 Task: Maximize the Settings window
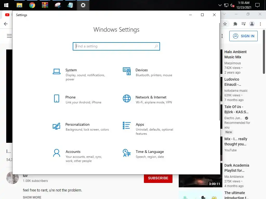coord(202,15)
